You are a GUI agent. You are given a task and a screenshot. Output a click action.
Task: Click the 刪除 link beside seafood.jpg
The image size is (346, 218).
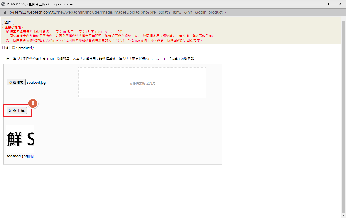click(31, 156)
